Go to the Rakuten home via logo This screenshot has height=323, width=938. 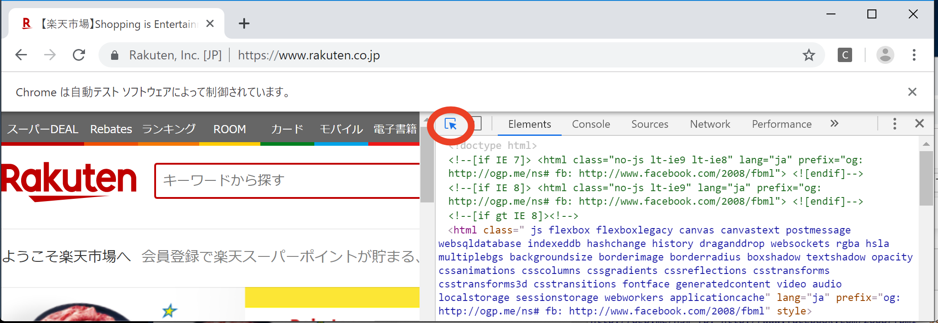point(68,181)
